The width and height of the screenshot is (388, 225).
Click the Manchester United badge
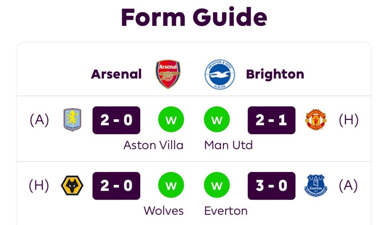click(316, 120)
